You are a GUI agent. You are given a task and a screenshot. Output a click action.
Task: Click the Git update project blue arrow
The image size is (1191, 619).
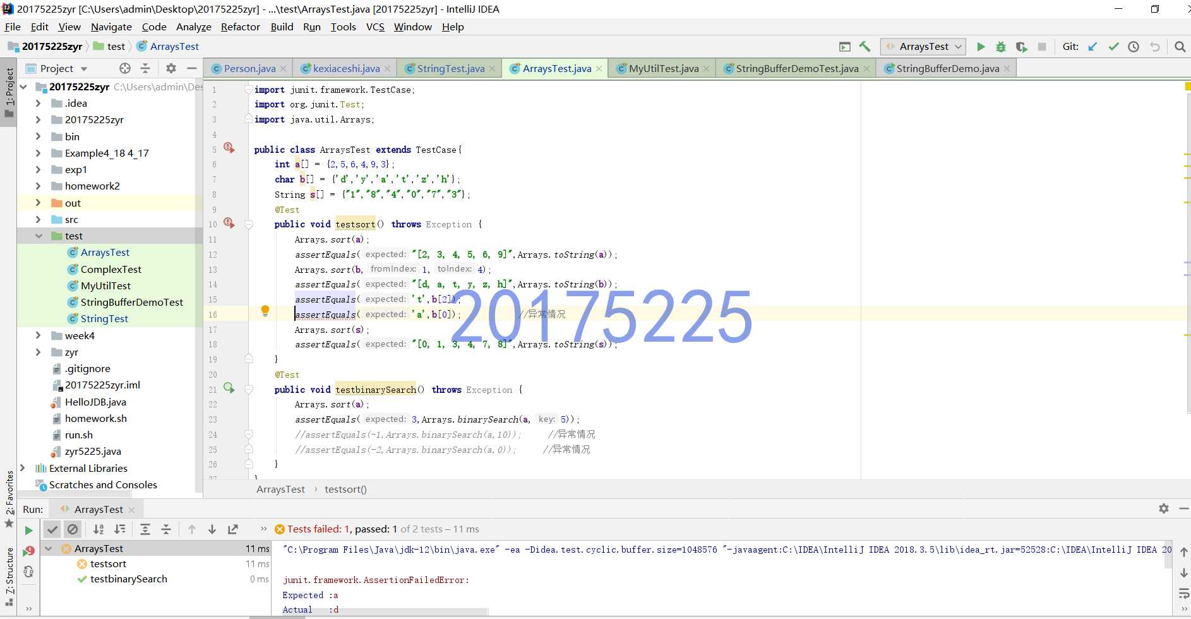(1093, 47)
